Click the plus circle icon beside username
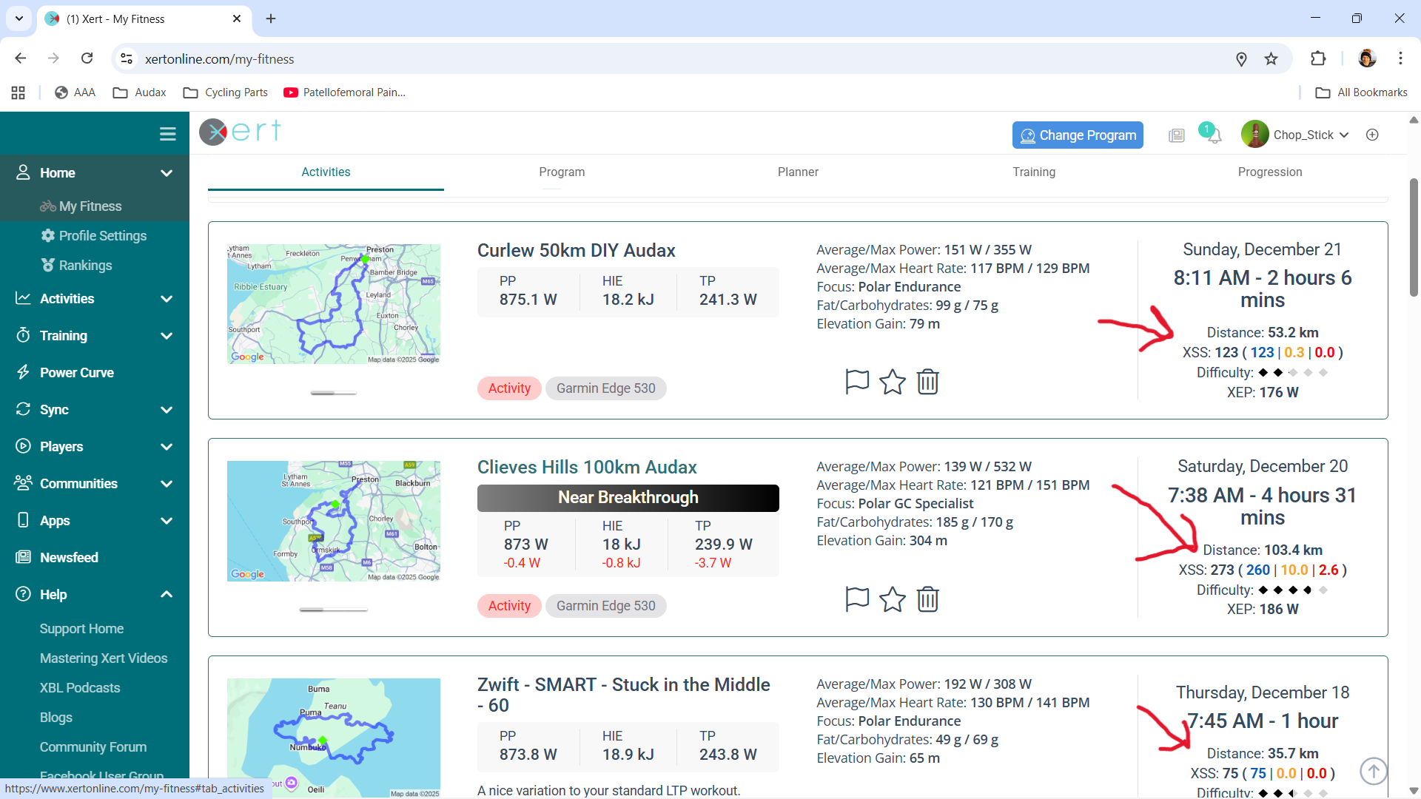1421x799 pixels. tap(1372, 135)
